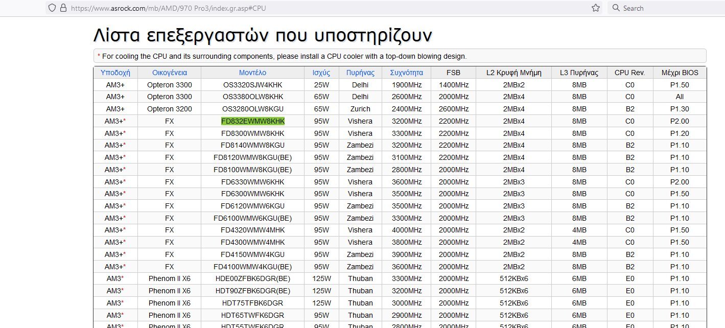Select model OS3320SJW4KHK
The height and width of the screenshot is (328, 725).
tap(253, 85)
